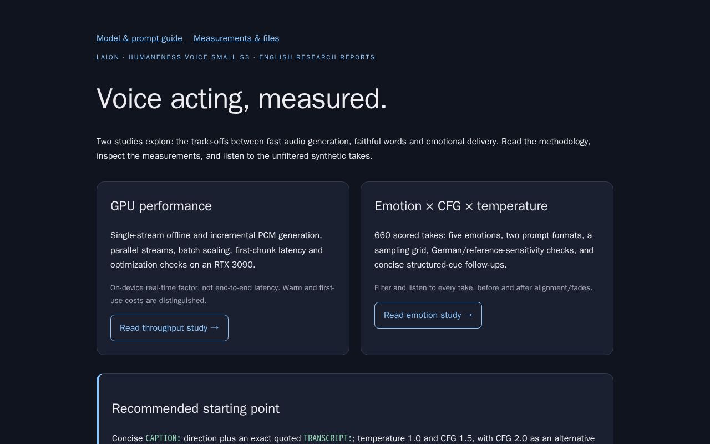Click the Two studies explore intro paragraph
The image size is (710, 444).
344,149
